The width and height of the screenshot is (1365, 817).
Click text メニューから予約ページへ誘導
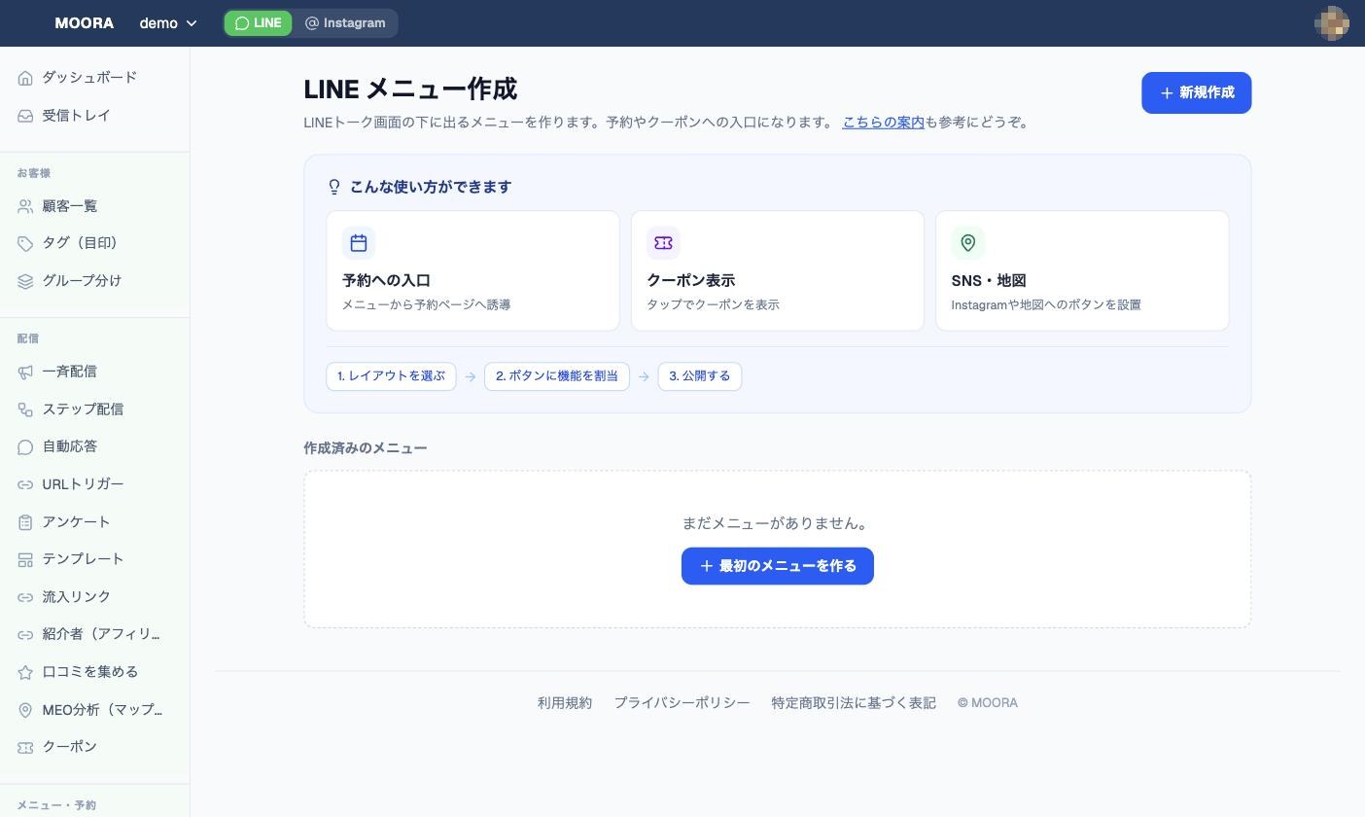click(426, 305)
